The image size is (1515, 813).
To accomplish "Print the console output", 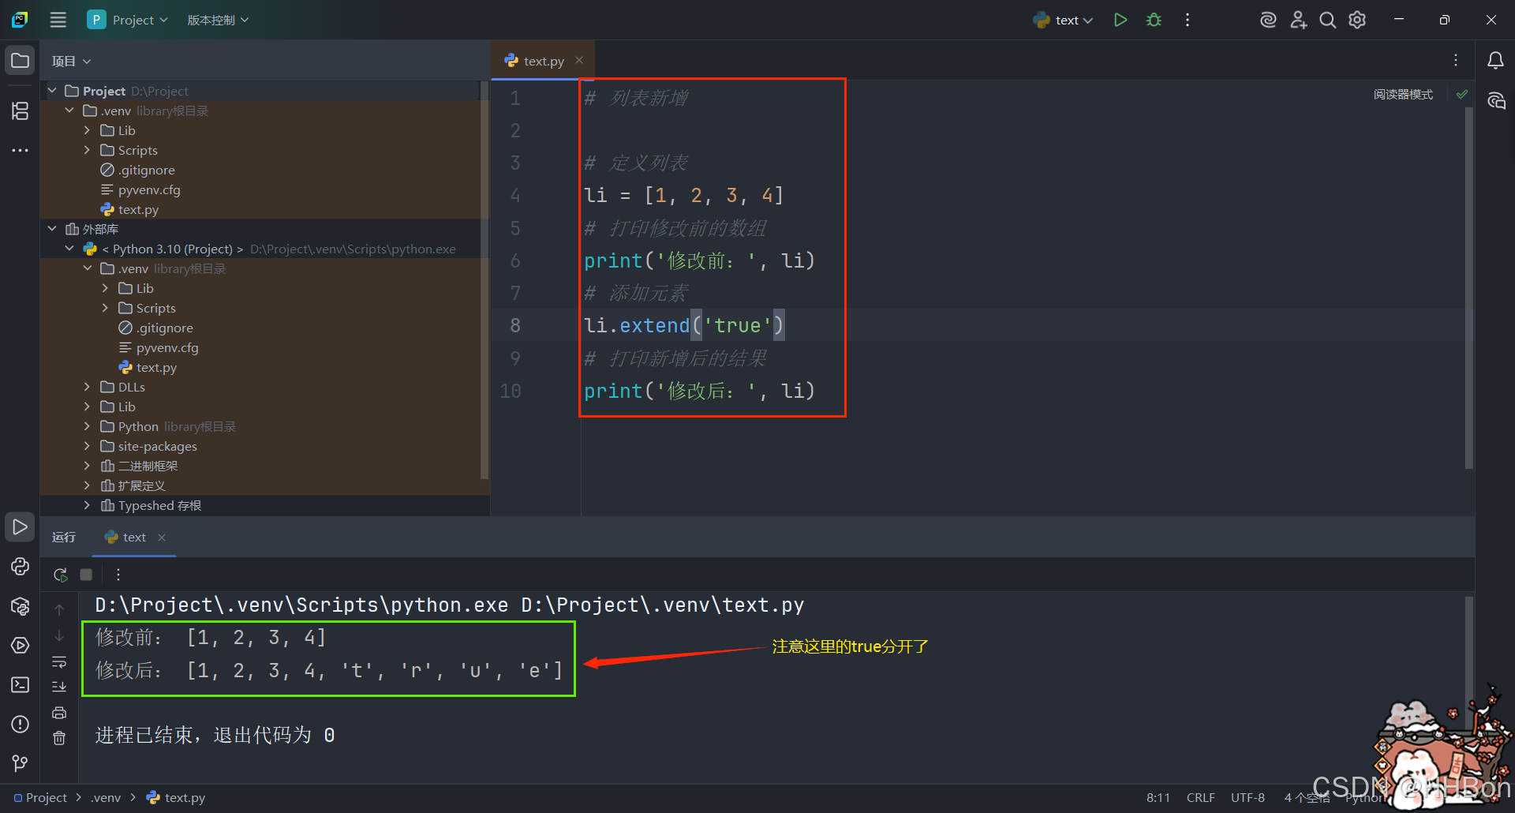I will (x=59, y=713).
